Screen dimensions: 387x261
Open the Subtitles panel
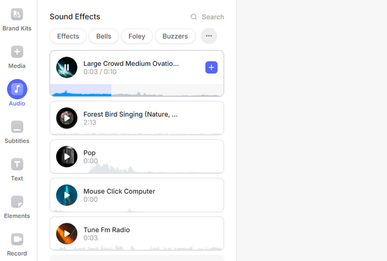coord(17,127)
